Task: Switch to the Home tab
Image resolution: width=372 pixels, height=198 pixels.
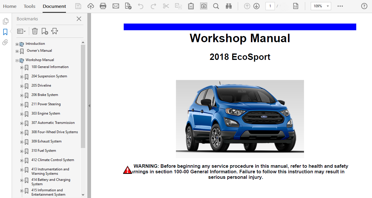Action: click(x=10, y=6)
